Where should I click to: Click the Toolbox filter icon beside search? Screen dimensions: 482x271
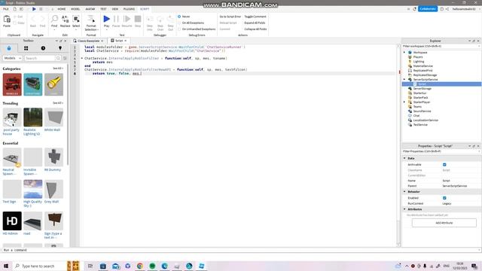pos(65,58)
